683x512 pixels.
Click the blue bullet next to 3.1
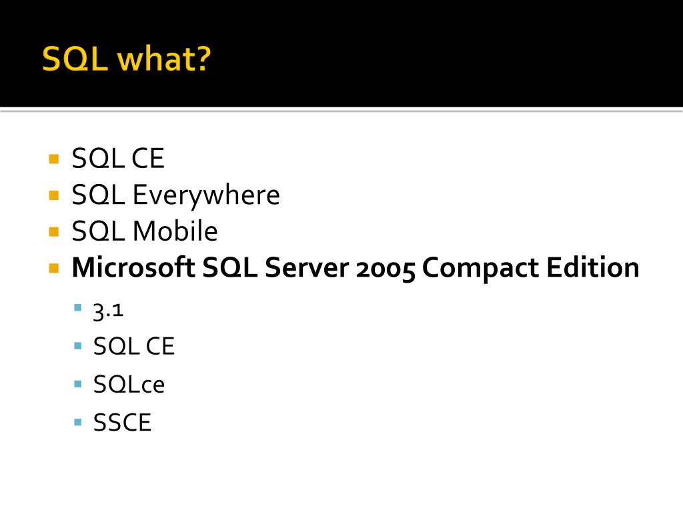[78, 308]
